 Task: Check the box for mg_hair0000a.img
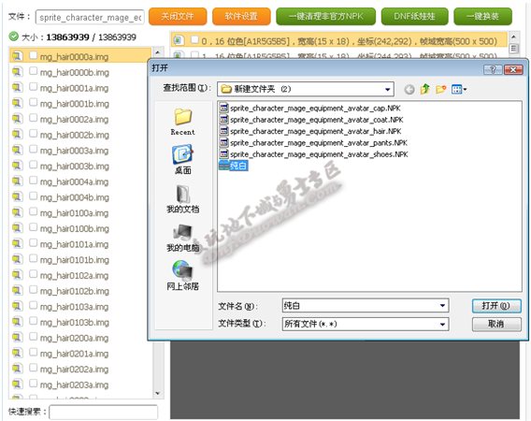click(x=34, y=55)
